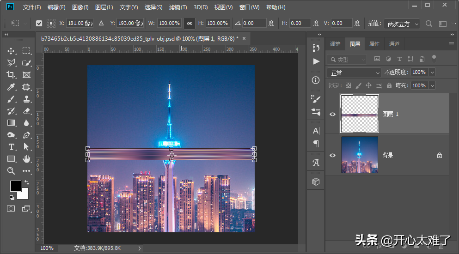Screen dimensions: 459x254
Task: Expand the status bar info arrow
Action: point(140,248)
